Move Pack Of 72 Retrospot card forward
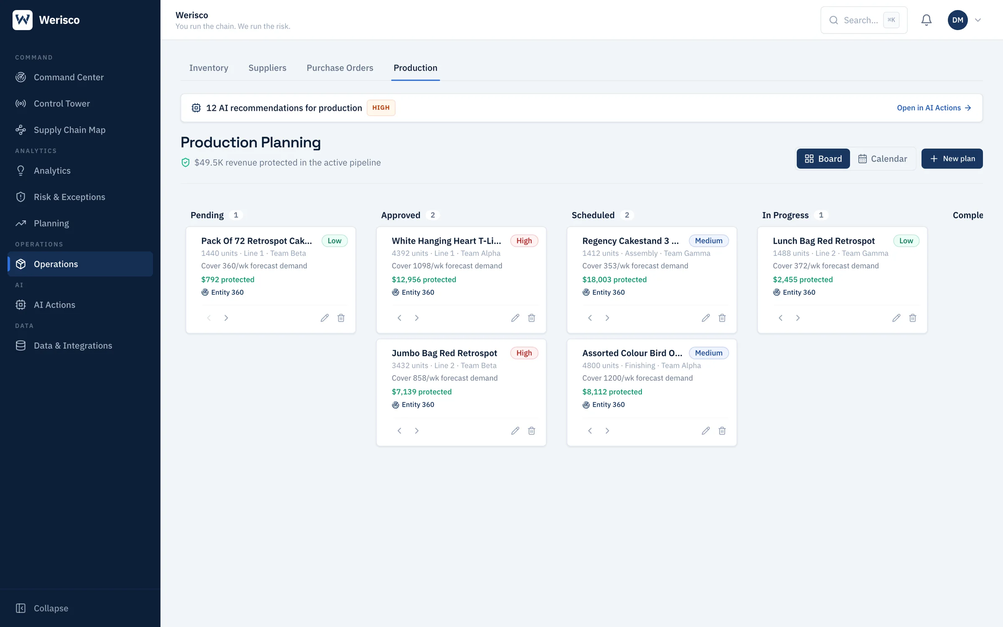 point(226,318)
